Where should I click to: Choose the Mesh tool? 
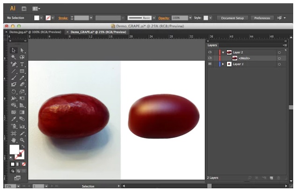[x=14, y=112]
